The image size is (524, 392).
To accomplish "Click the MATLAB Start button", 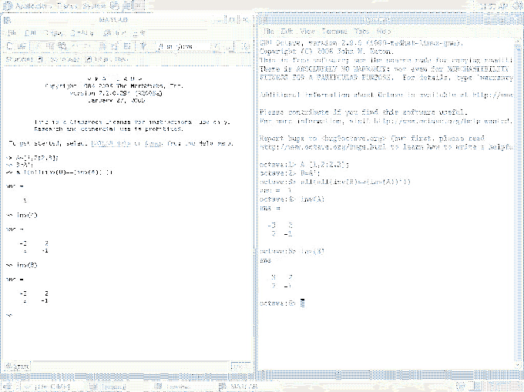I will tap(18, 365).
